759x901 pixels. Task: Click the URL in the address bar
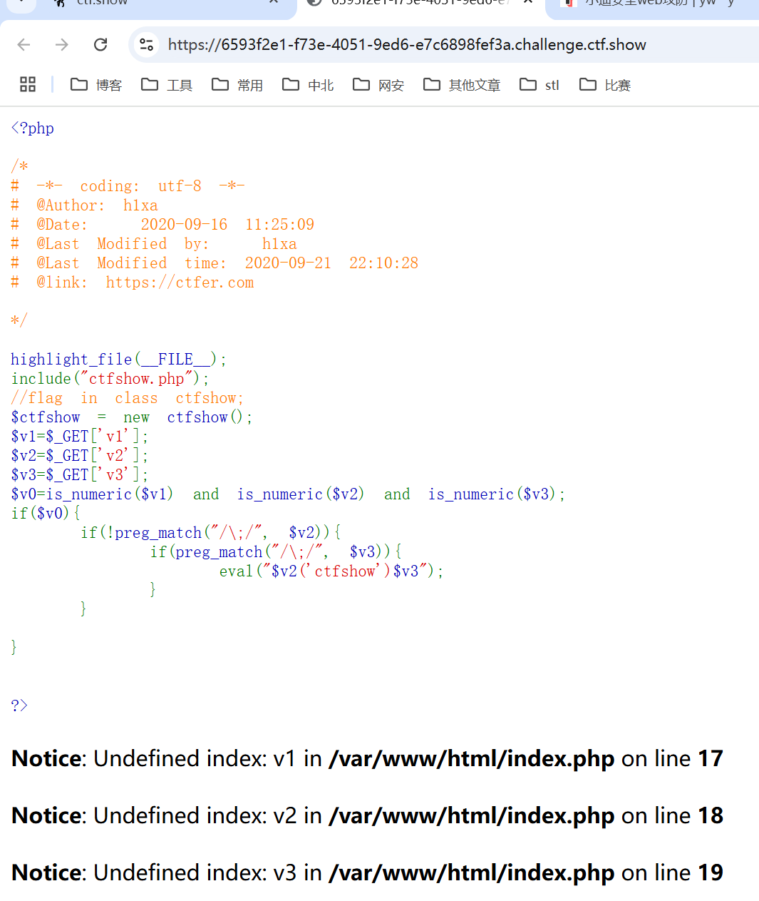click(407, 45)
